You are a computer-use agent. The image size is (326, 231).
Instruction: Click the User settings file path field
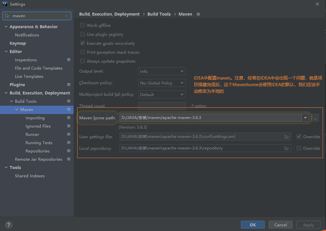click(x=205, y=137)
